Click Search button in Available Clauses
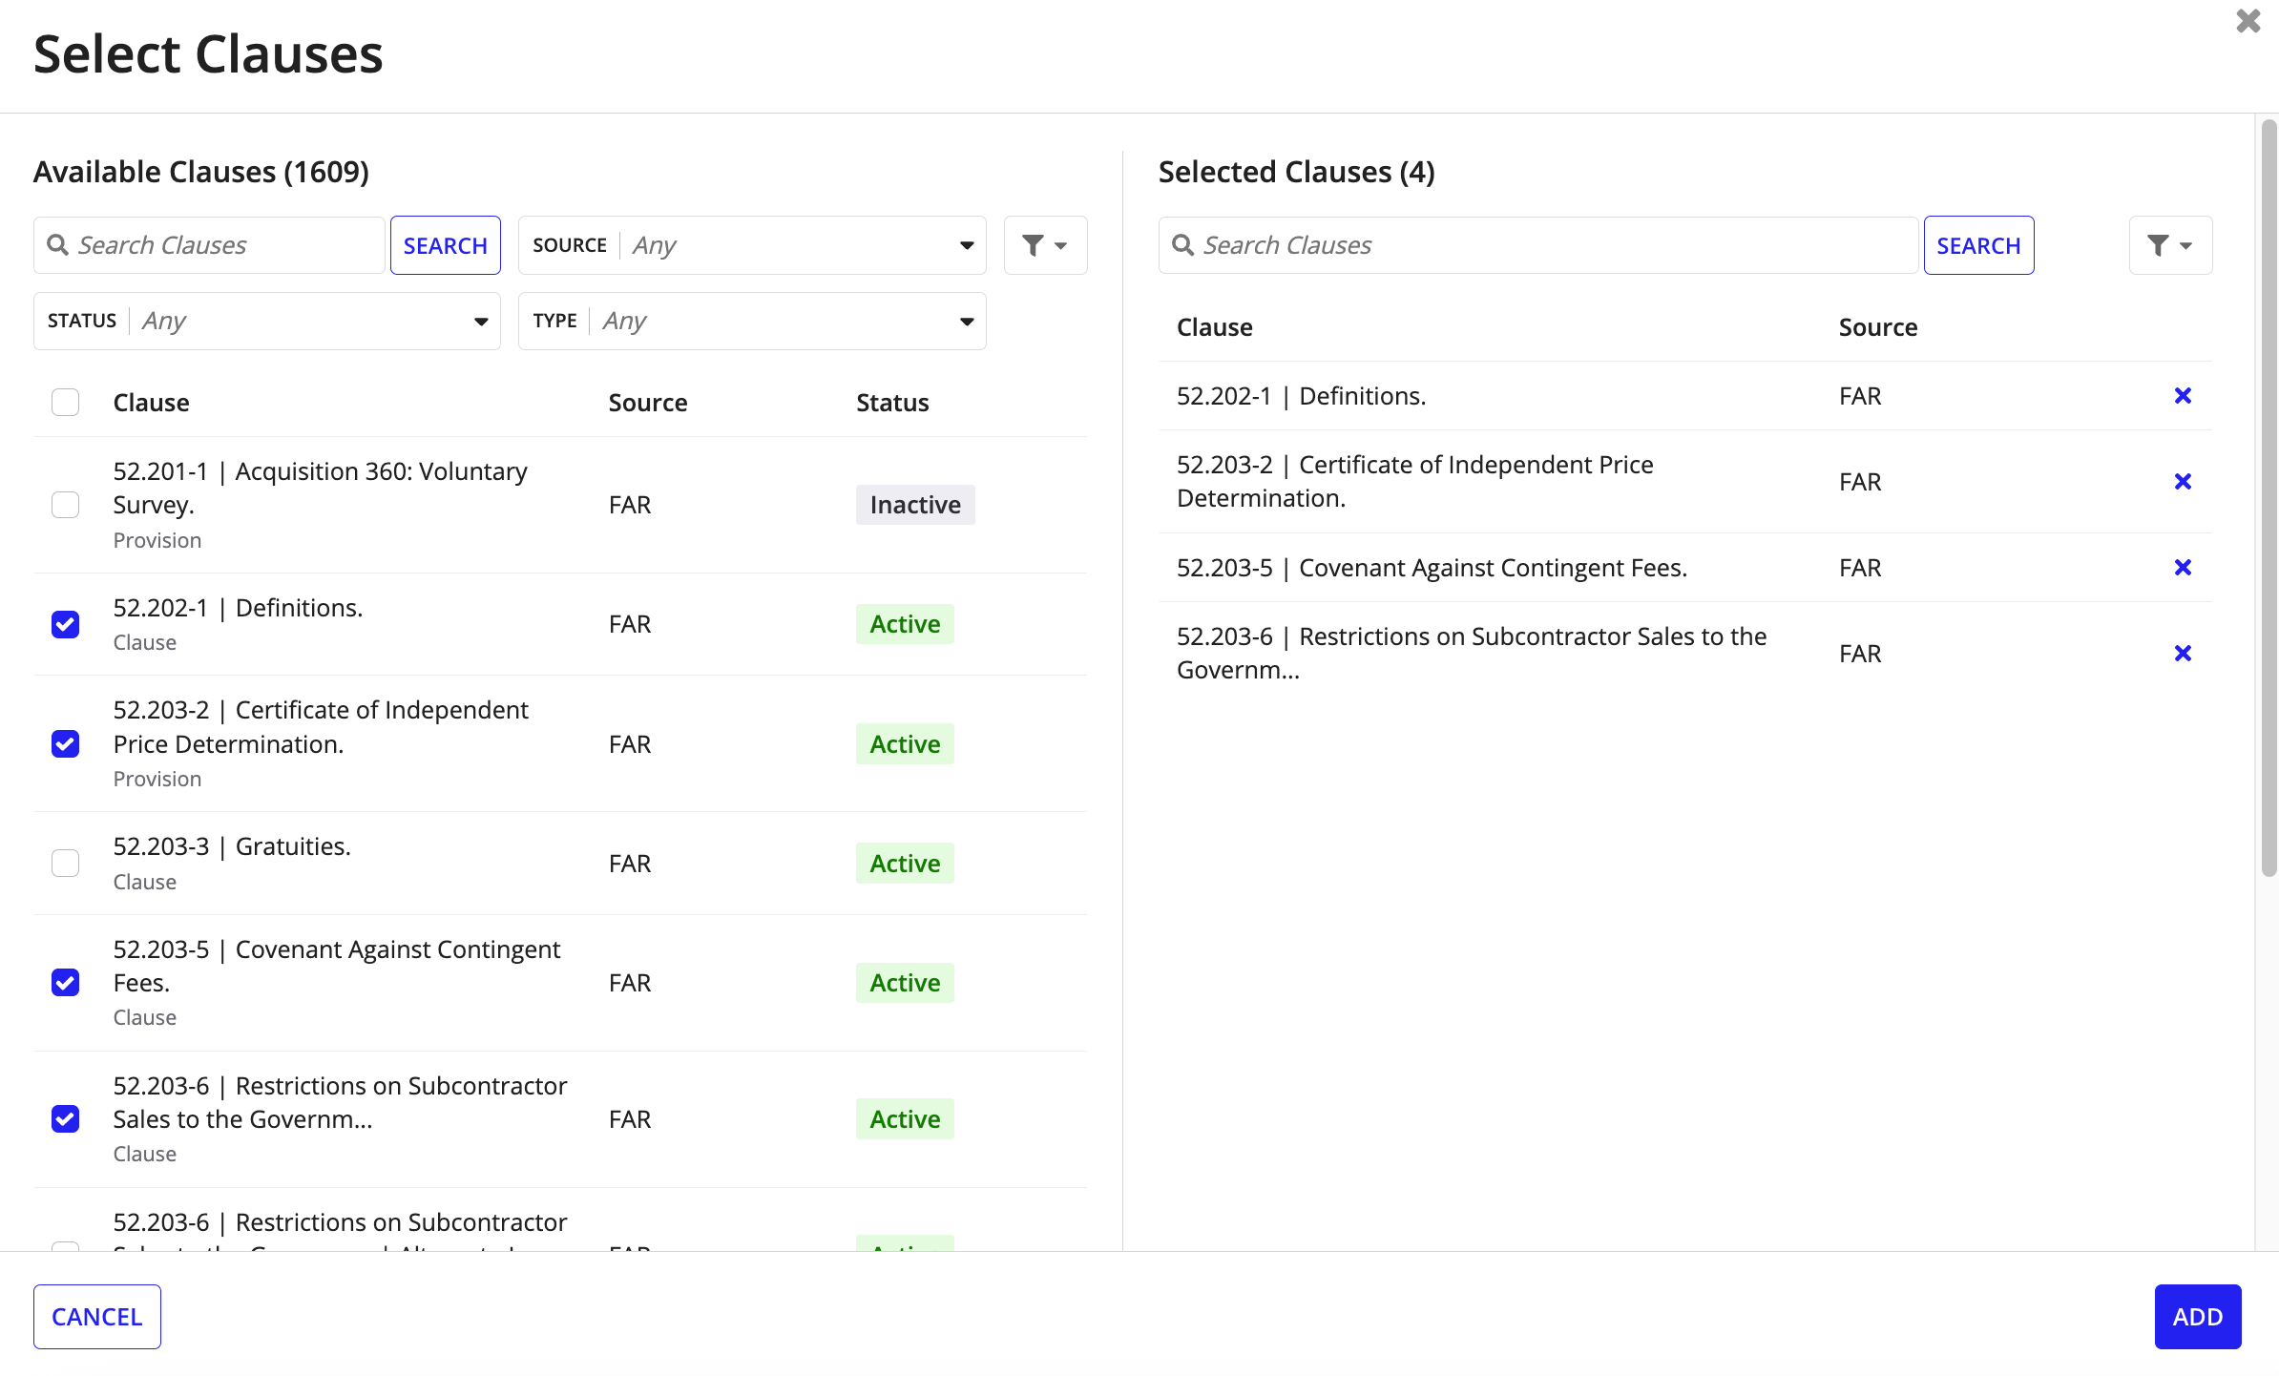Image resolution: width=2279 pixels, height=1376 pixels. click(446, 245)
